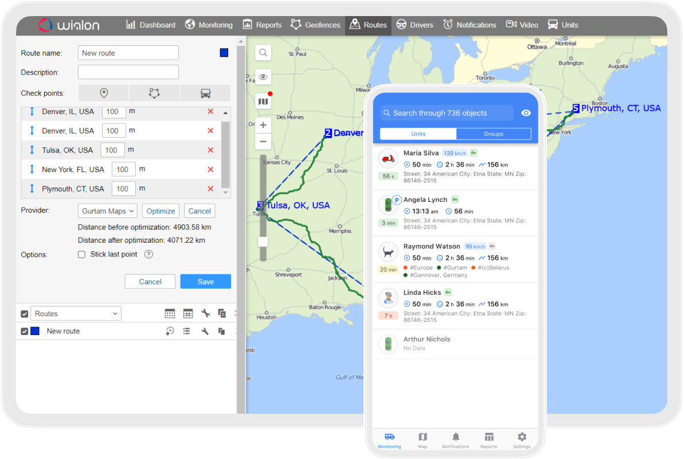Click the Cancel button beside Save
Viewport: 684px width, 459px height.
[x=150, y=282]
